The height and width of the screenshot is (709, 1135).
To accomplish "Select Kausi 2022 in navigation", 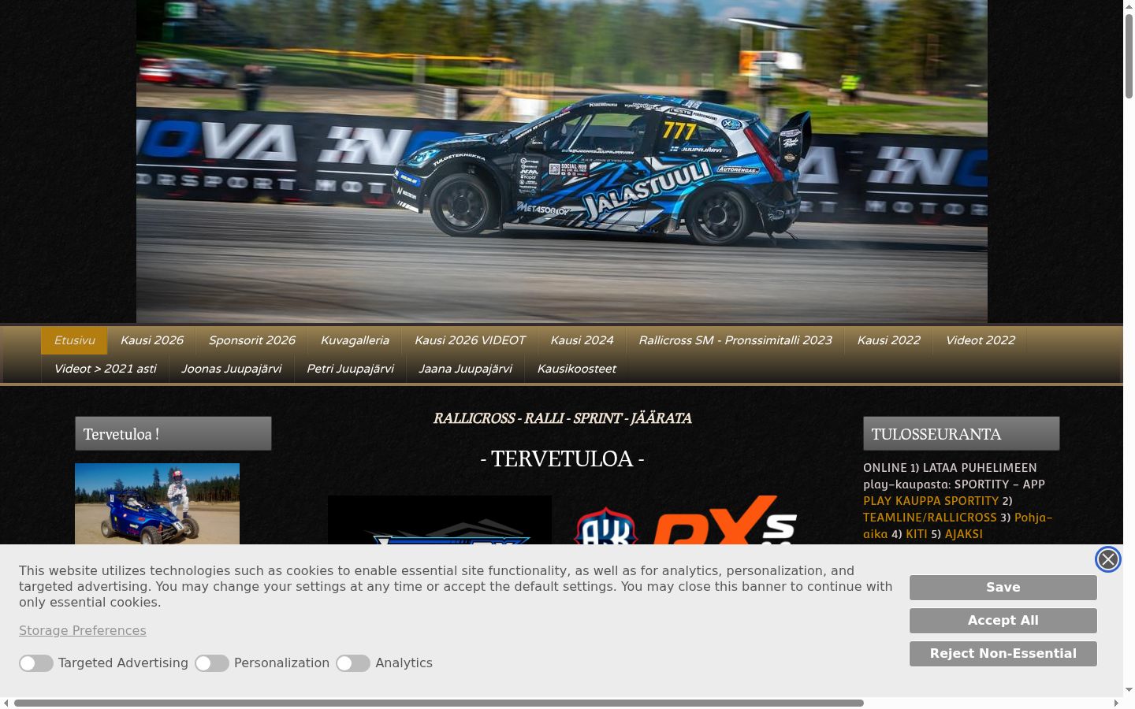I will 888,340.
